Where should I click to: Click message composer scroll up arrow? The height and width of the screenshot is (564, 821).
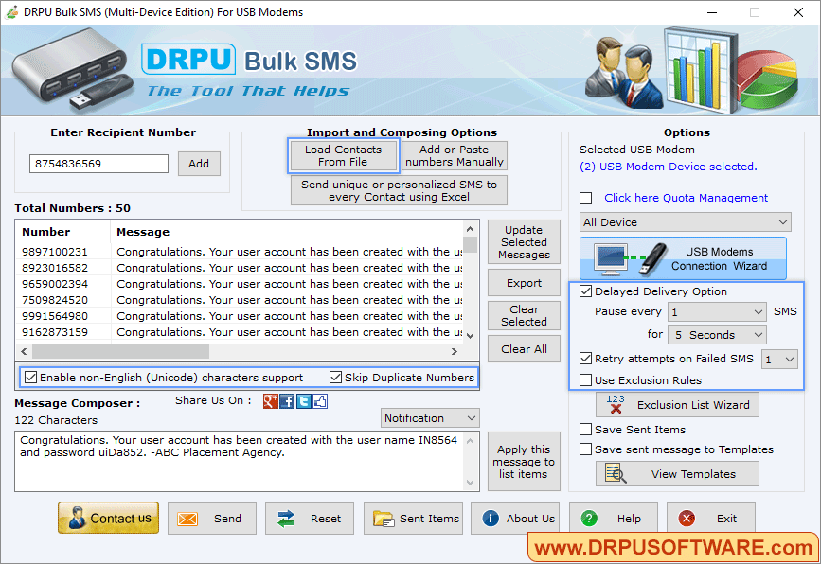471,441
